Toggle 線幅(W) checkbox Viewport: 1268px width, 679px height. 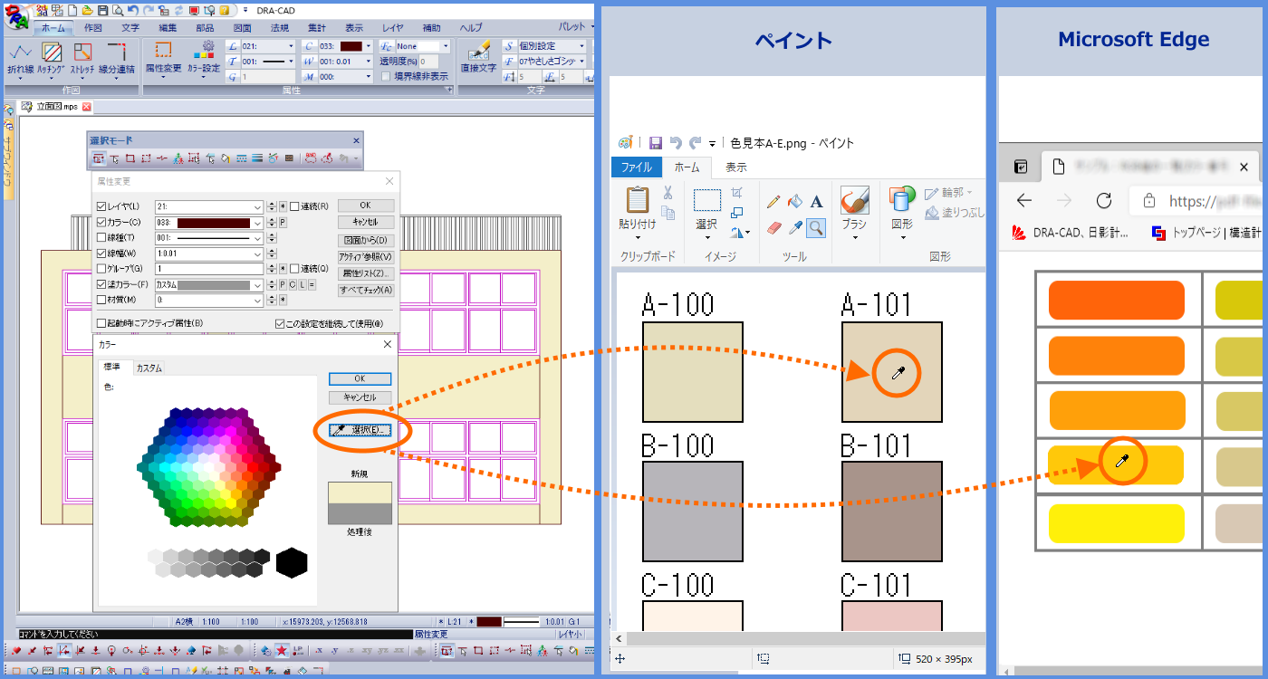pos(101,253)
